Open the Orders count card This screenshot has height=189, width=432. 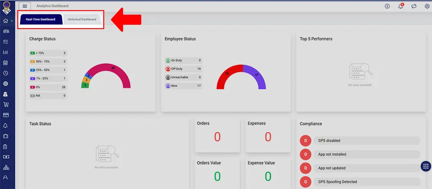click(x=217, y=135)
